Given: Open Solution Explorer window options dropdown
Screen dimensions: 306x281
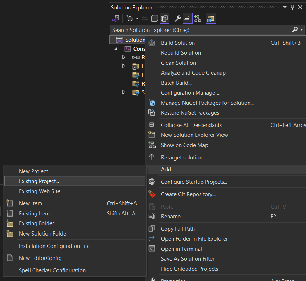Looking at the screenshot, I should click(285, 7).
